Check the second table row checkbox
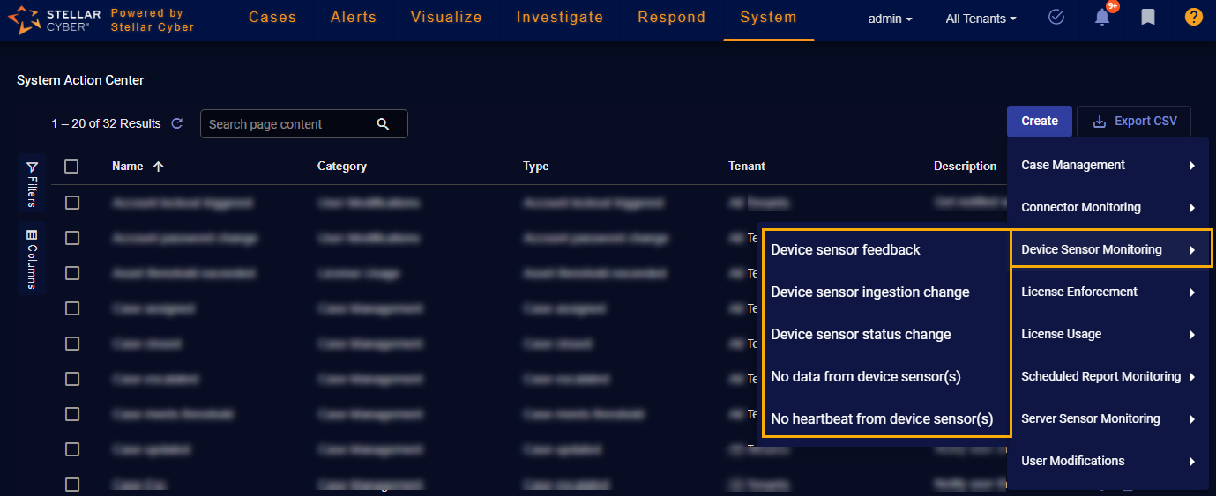 [x=72, y=238]
